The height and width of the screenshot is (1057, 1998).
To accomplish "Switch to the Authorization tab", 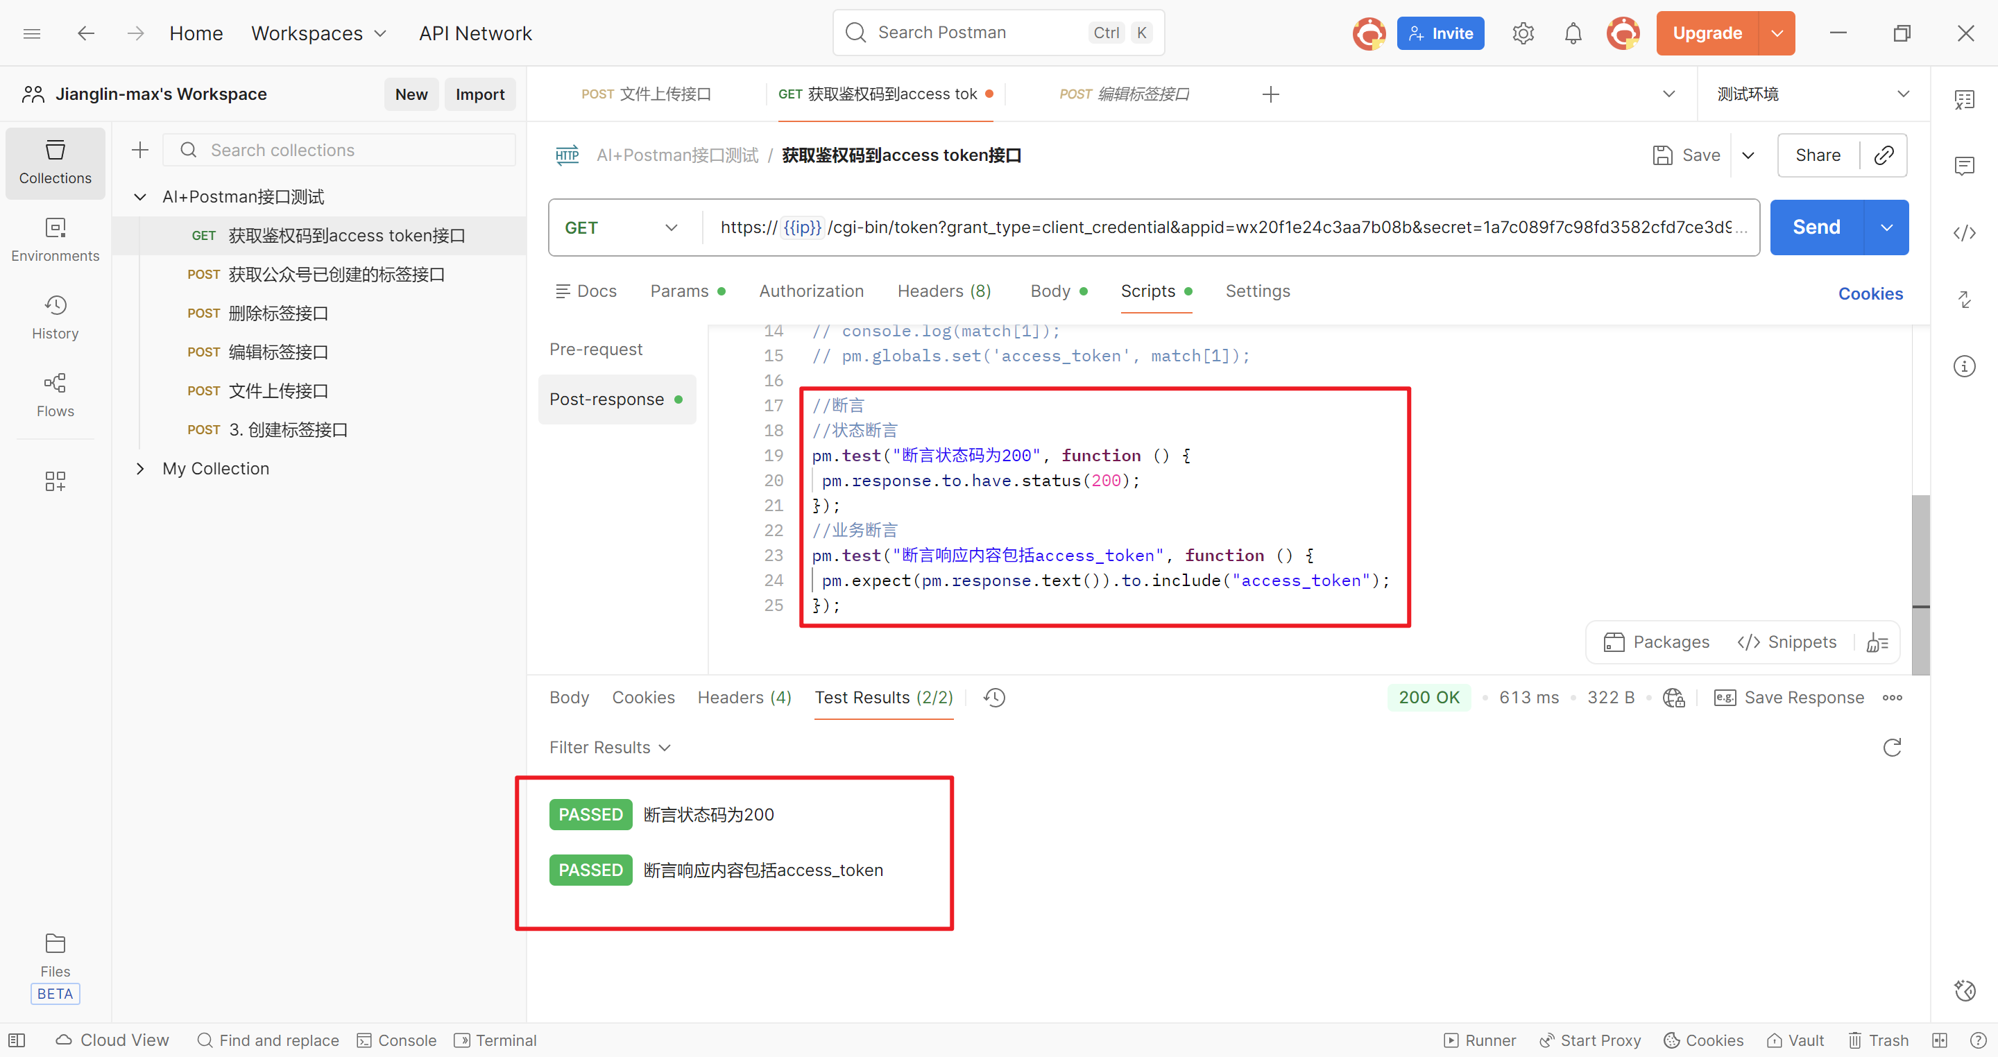I will (811, 291).
